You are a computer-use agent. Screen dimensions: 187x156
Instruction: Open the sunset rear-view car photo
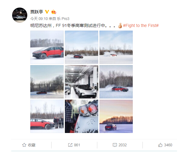(x=116, y=116)
